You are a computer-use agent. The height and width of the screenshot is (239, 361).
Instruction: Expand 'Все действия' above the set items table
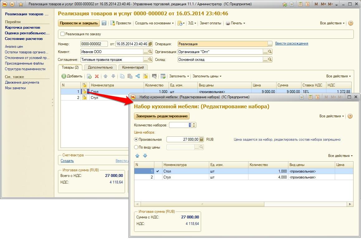tap(340, 156)
